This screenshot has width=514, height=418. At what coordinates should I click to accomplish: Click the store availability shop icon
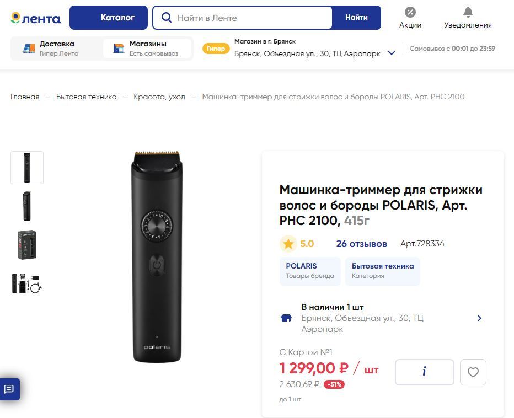(x=286, y=318)
